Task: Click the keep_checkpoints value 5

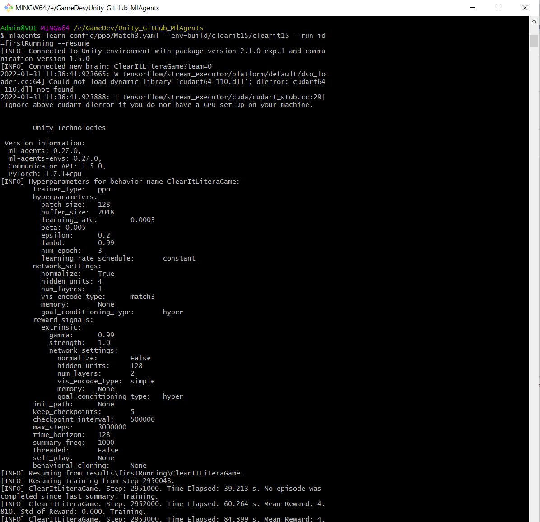Action: coord(132,412)
